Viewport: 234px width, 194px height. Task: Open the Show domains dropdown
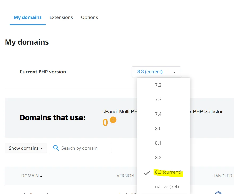pos(26,148)
